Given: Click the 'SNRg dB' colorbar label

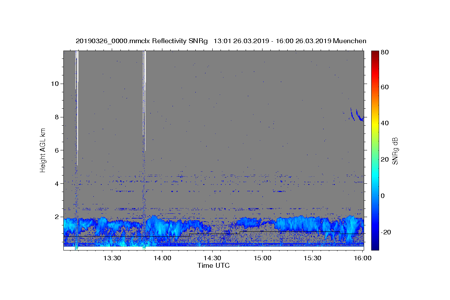Looking at the screenshot, I should tap(395, 151).
